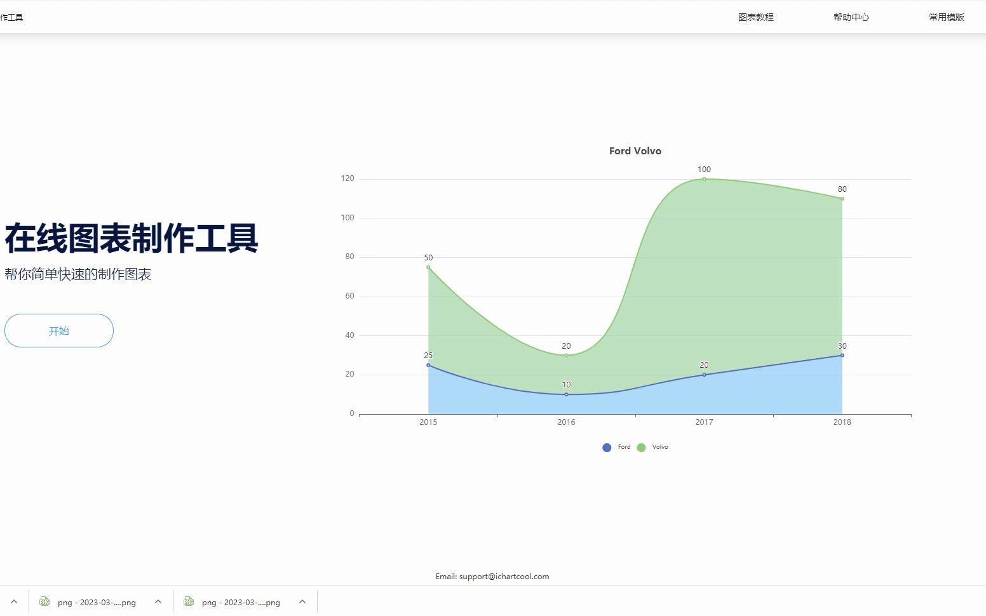Click the 作工具 logo text at top left
Image resolution: width=986 pixels, height=616 pixels.
click(11, 17)
